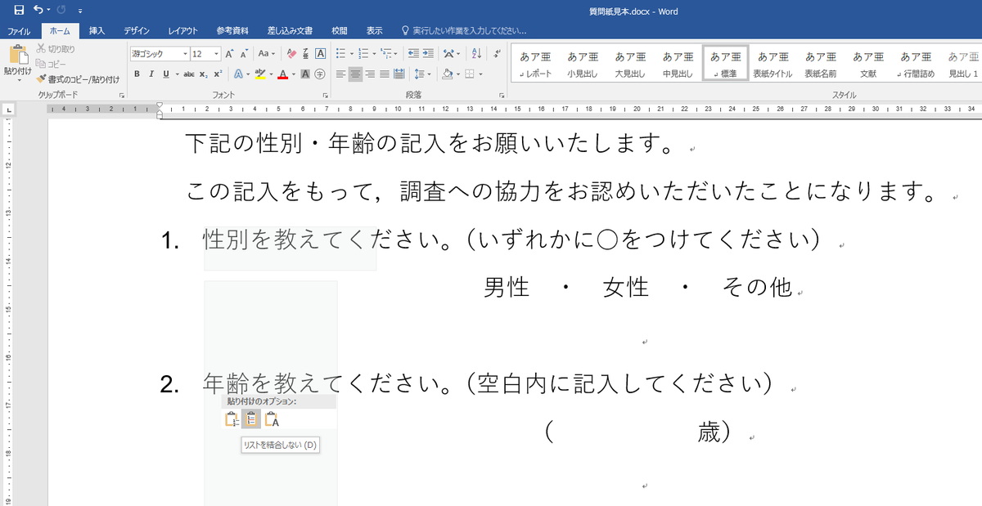Apply text effects with the outlined A
This screenshot has height=506, width=982.
click(238, 74)
